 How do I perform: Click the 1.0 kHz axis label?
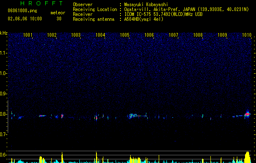(4, 73)
